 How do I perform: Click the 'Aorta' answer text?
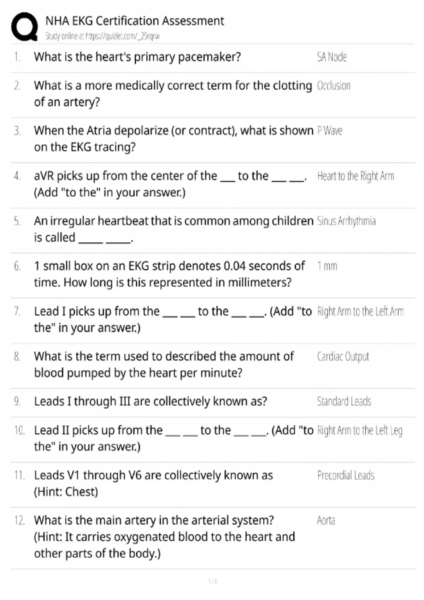pyautogui.click(x=326, y=521)
